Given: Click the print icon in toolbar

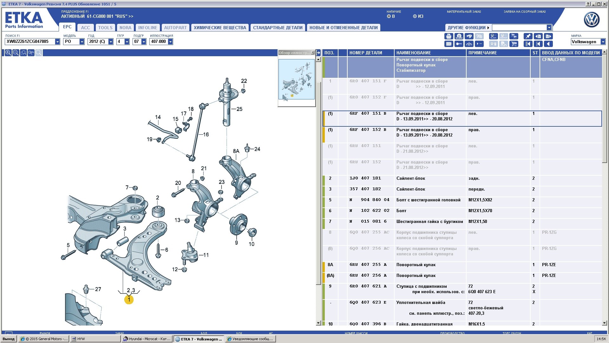Looking at the screenshot, I should [x=449, y=36].
